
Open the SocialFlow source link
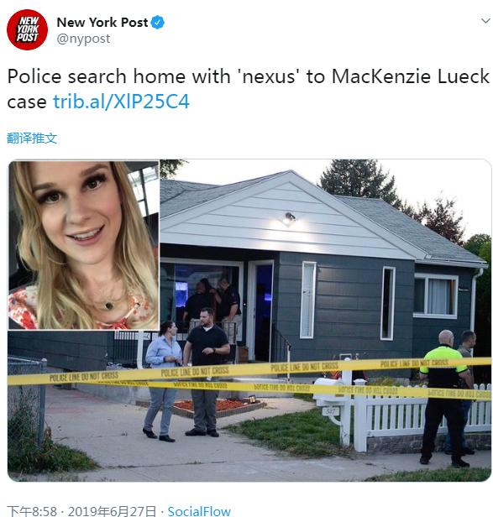click(199, 511)
